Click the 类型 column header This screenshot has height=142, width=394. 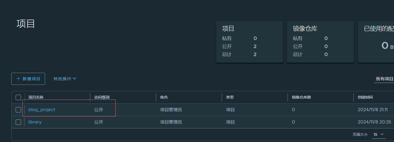[230, 97]
